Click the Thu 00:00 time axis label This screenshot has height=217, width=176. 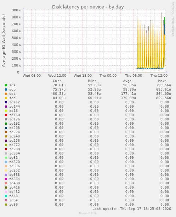pos(108,76)
